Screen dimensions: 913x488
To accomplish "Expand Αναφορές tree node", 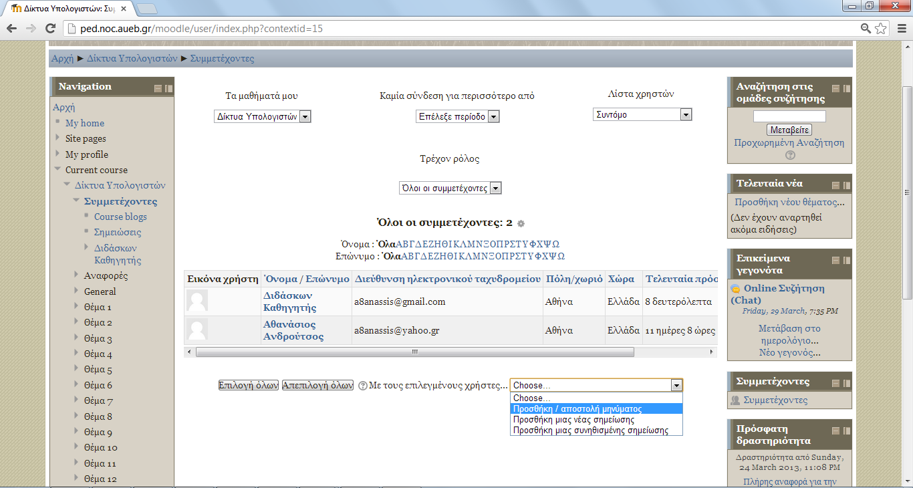I will point(76,275).
